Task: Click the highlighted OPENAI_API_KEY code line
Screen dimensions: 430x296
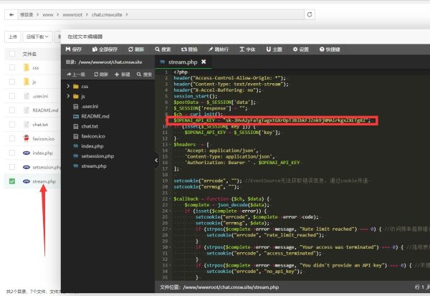Action: click(x=272, y=120)
